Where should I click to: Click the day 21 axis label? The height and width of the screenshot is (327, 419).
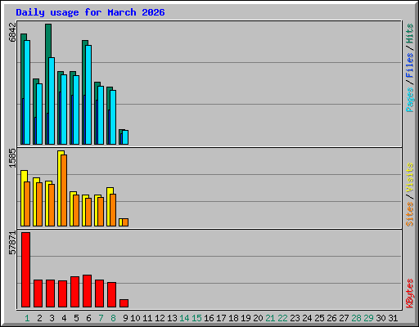point(270,318)
